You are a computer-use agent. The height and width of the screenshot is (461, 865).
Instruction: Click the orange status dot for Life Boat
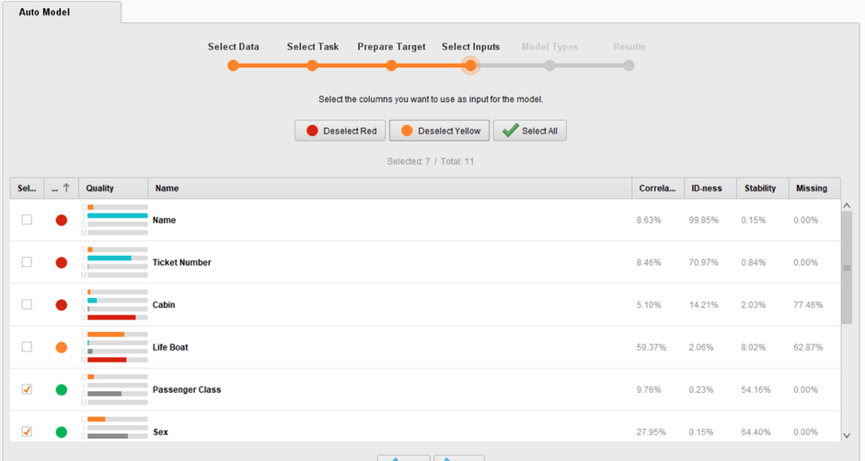pos(62,348)
